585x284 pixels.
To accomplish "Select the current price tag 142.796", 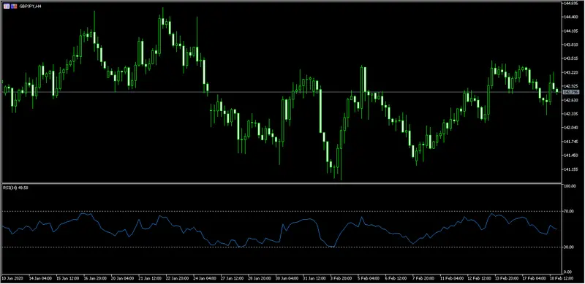I will point(571,92).
